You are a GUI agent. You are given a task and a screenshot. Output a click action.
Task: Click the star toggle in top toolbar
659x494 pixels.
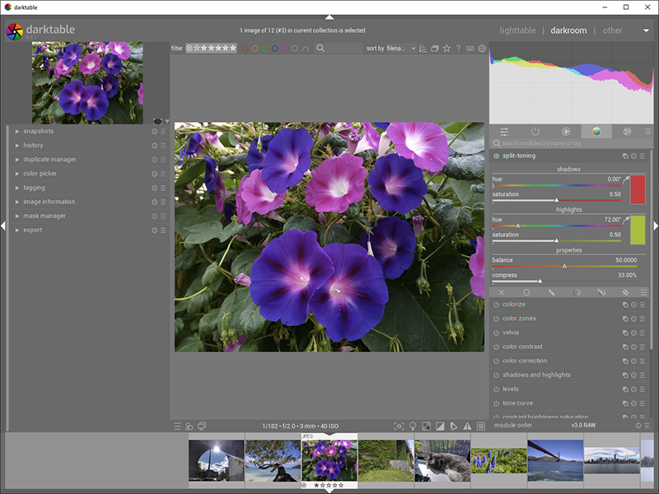tap(446, 49)
